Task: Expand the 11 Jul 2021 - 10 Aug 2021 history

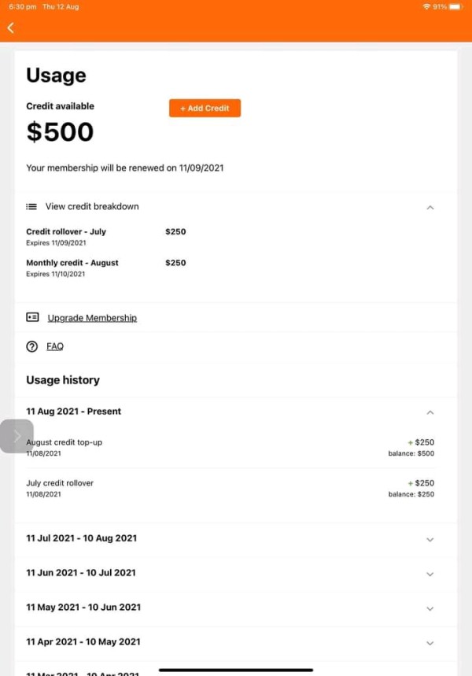Action: [430, 540]
